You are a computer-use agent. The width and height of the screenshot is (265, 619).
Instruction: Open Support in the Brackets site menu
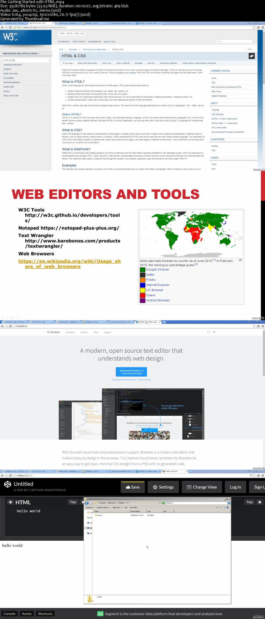tap(107, 332)
